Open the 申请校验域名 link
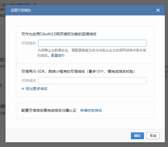This screenshot has width=168, height=147. click(x=91, y=110)
